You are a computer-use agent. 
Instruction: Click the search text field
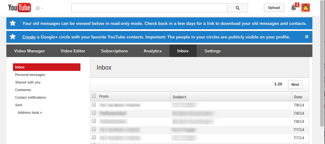(149, 8)
